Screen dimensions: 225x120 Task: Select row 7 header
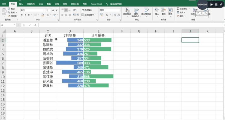3,63
